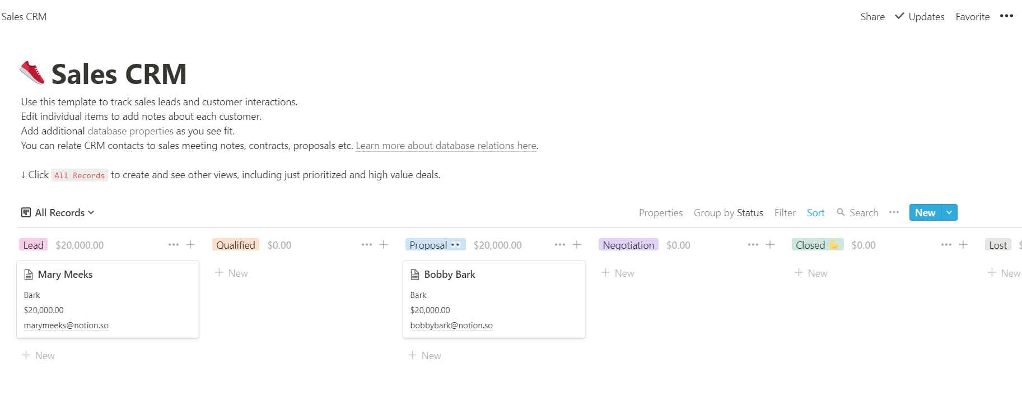Screen dimensions: 1022x400
Task: Open the Qualified column options menu
Action: [367, 245]
